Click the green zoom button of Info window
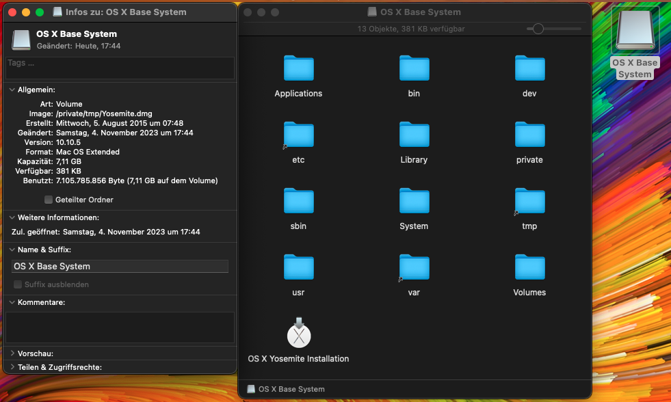Viewport: 671px width, 402px height. (x=40, y=12)
